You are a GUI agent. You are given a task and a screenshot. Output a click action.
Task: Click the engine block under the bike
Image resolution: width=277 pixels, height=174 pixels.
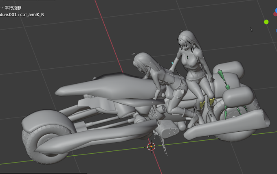[167, 129]
